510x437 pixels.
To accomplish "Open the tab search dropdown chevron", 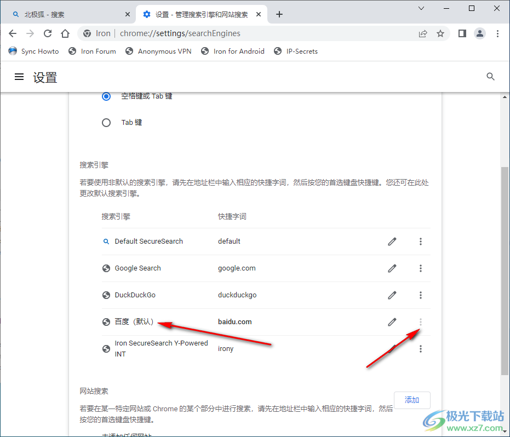I will pos(421,8).
